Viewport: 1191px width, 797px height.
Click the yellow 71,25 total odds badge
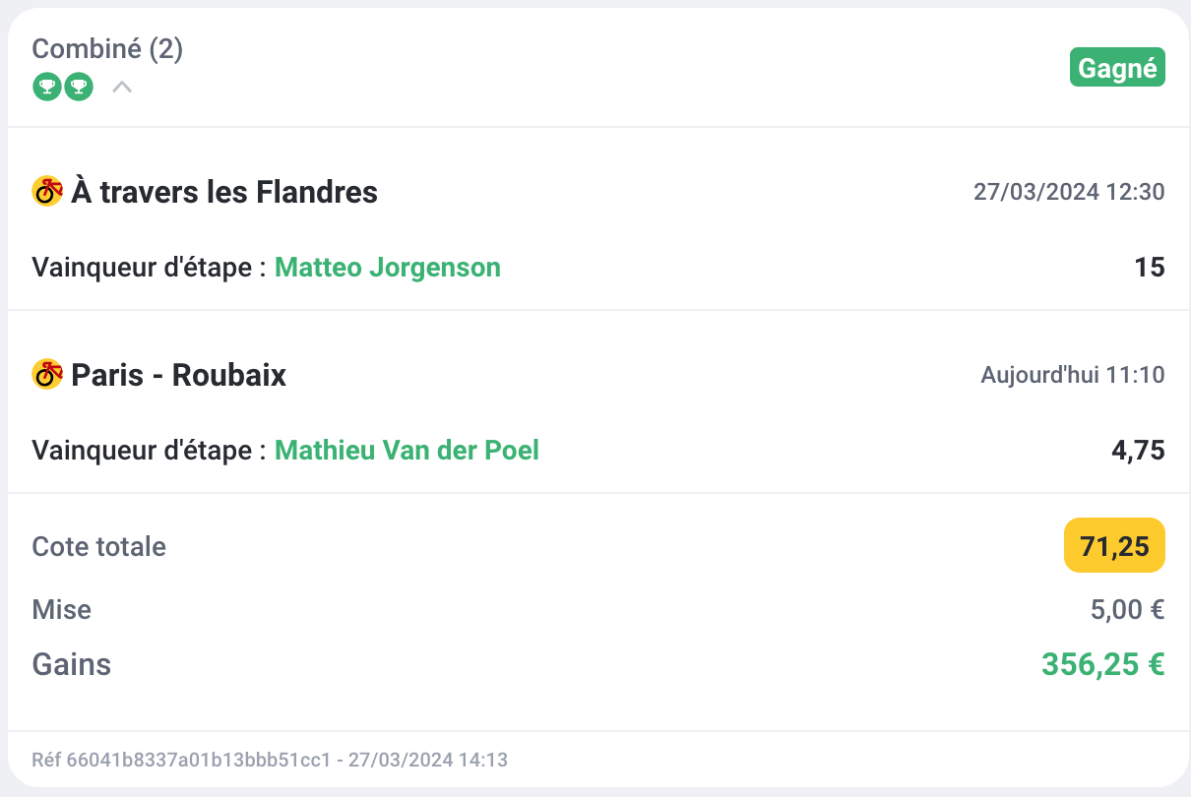1114,545
